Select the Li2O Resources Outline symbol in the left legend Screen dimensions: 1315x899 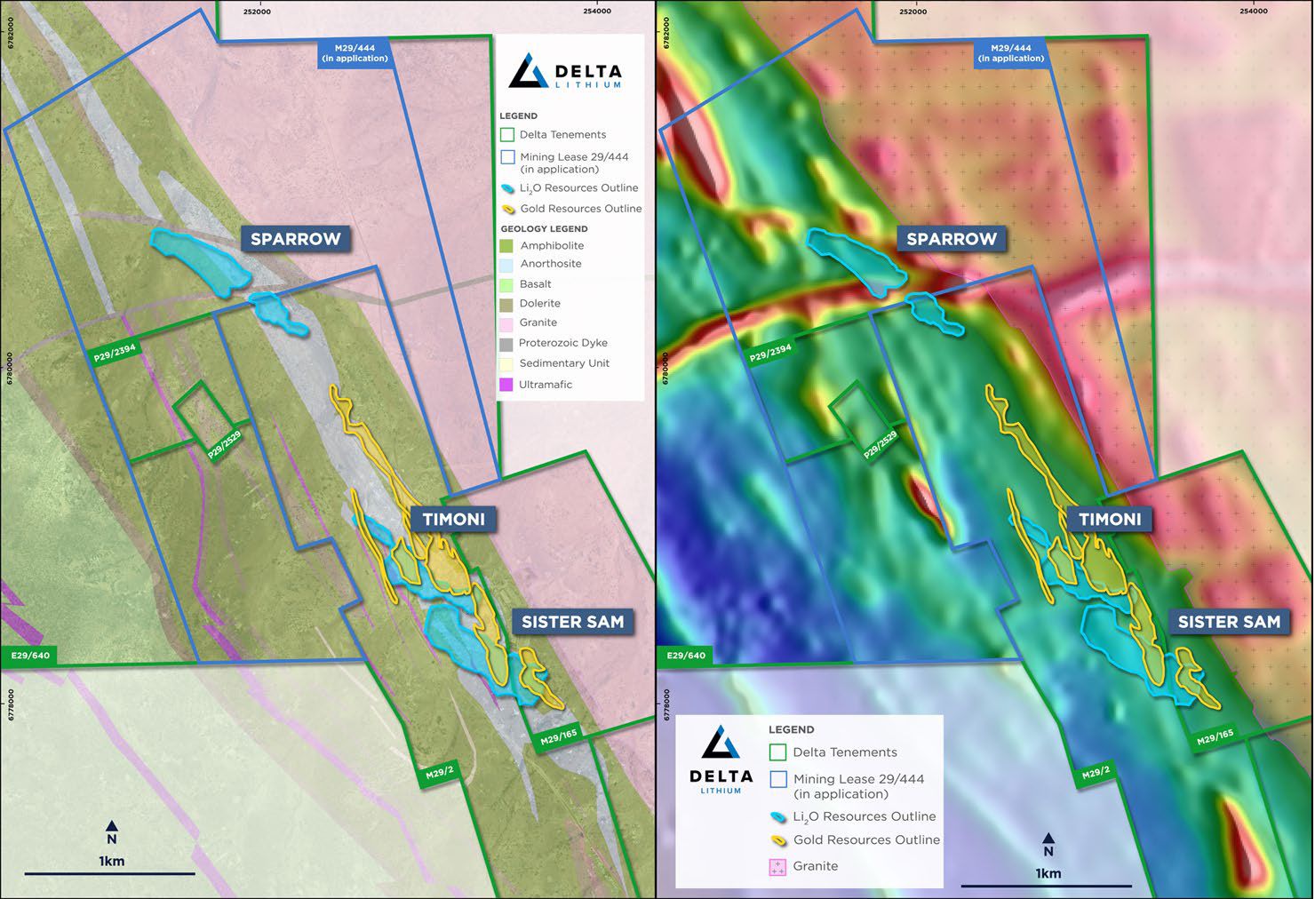click(507, 188)
